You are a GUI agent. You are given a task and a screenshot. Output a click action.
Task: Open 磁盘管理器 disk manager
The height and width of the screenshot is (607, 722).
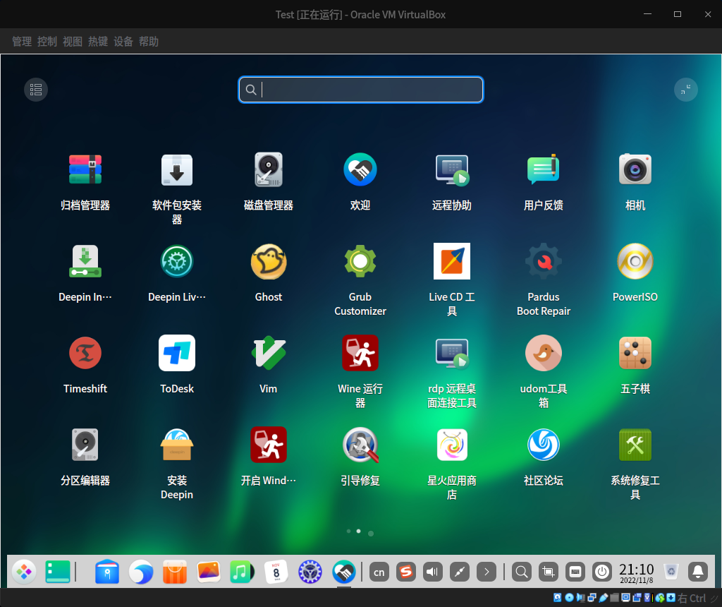coord(269,170)
